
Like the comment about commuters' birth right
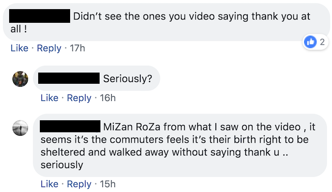point(49,184)
